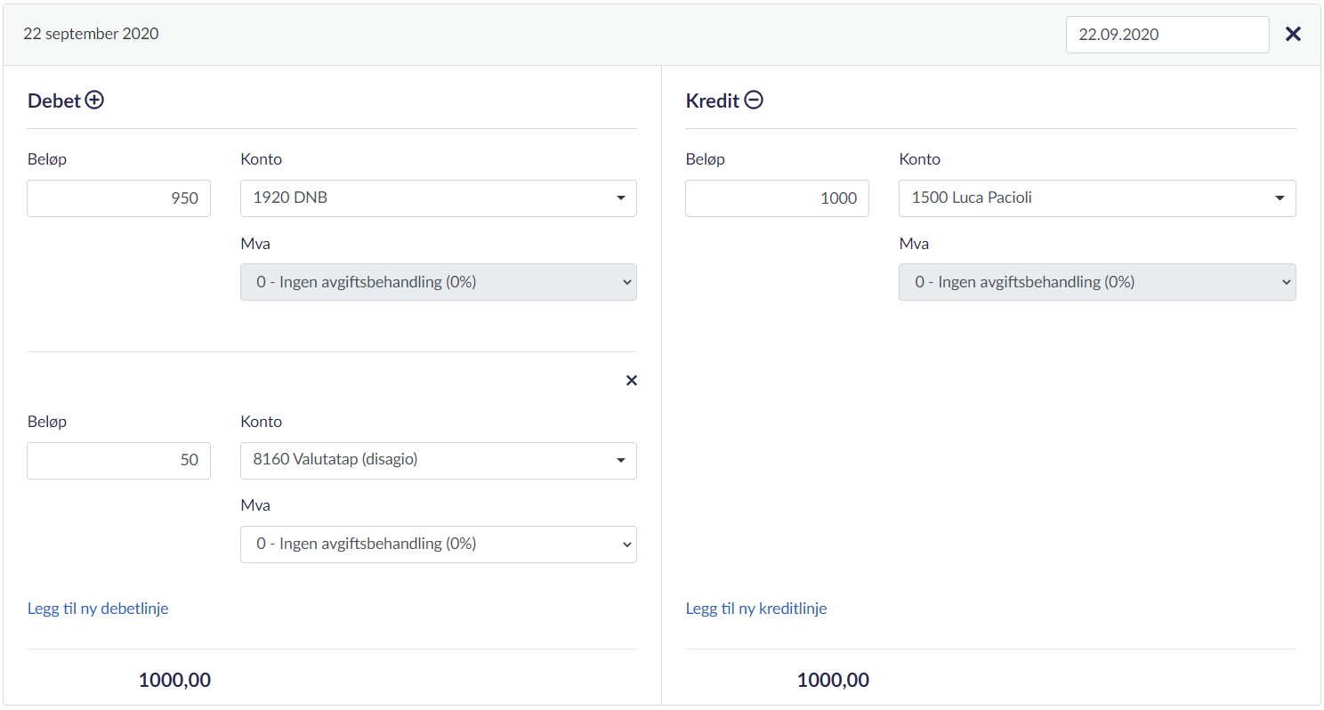Click the disabled Mva dropdown under 1920 DNB
Viewport: 1324px width, 710px height.
(438, 282)
